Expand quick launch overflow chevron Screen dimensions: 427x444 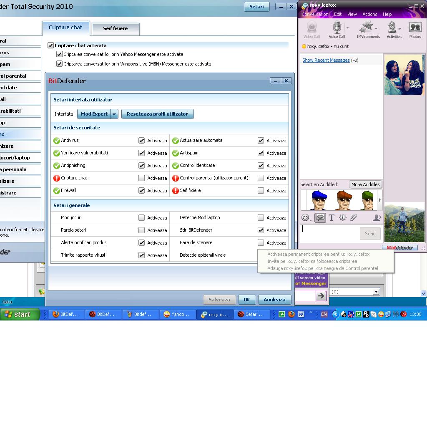[x=311, y=312]
